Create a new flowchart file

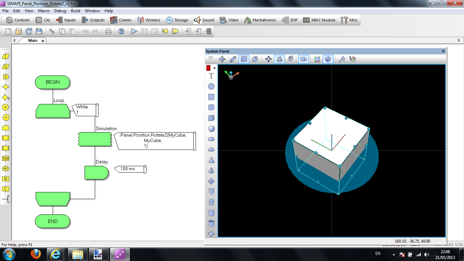pos(8,31)
